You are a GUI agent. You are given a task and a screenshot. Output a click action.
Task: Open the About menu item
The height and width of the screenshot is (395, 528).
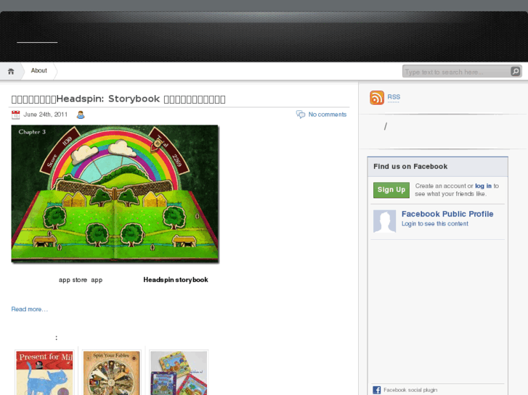(x=38, y=70)
